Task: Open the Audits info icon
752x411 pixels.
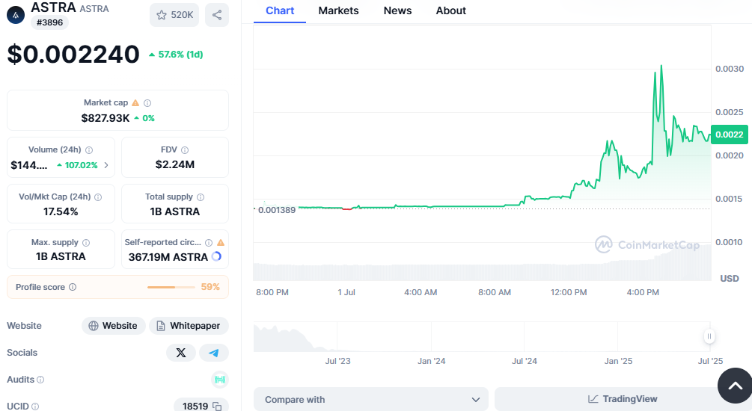Action: [x=40, y=380]
